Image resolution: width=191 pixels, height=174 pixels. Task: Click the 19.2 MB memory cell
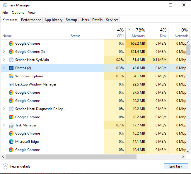click(136, 109)
